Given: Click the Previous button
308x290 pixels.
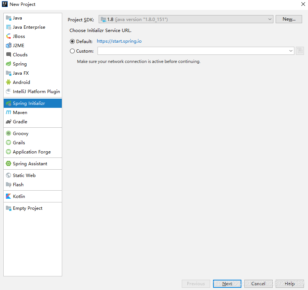Looking at the screenshot, I should [x=196, y=283].
